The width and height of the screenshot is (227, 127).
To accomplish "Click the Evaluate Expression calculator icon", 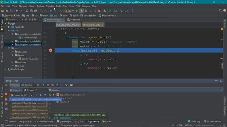I will coord(71,85).
